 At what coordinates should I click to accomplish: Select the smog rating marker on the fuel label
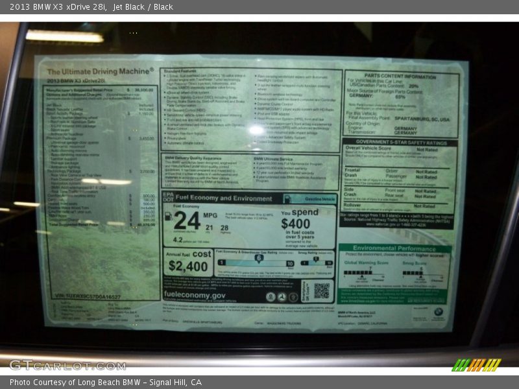316,259
